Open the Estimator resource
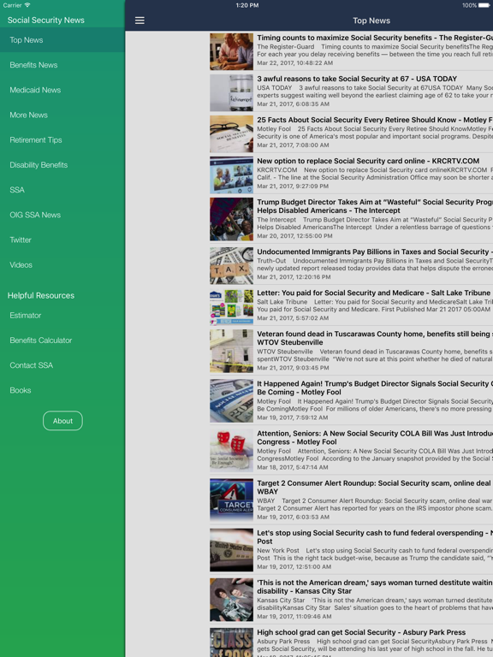The image size is (493, 657). click(62, 316)
